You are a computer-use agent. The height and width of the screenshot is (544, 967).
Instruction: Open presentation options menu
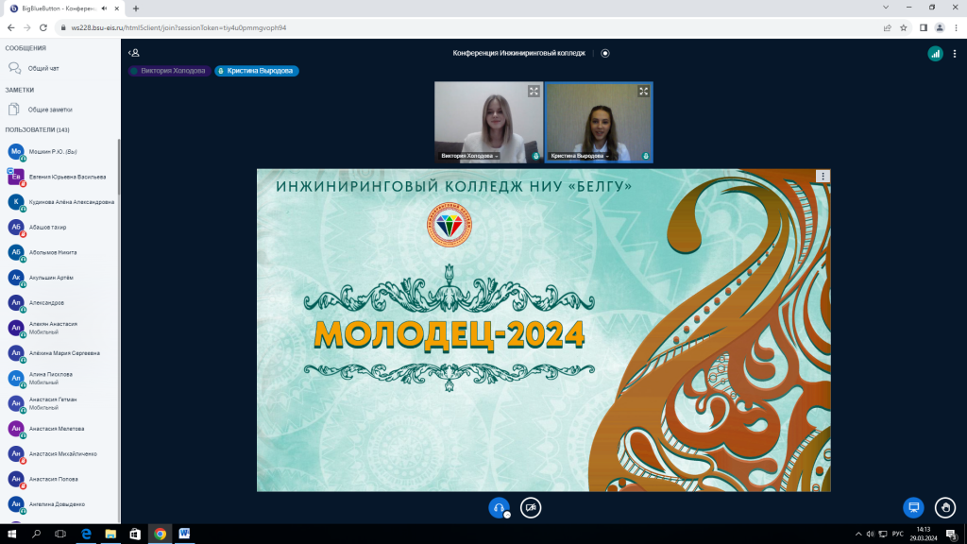pyautogui.click(x=823, y=177)
